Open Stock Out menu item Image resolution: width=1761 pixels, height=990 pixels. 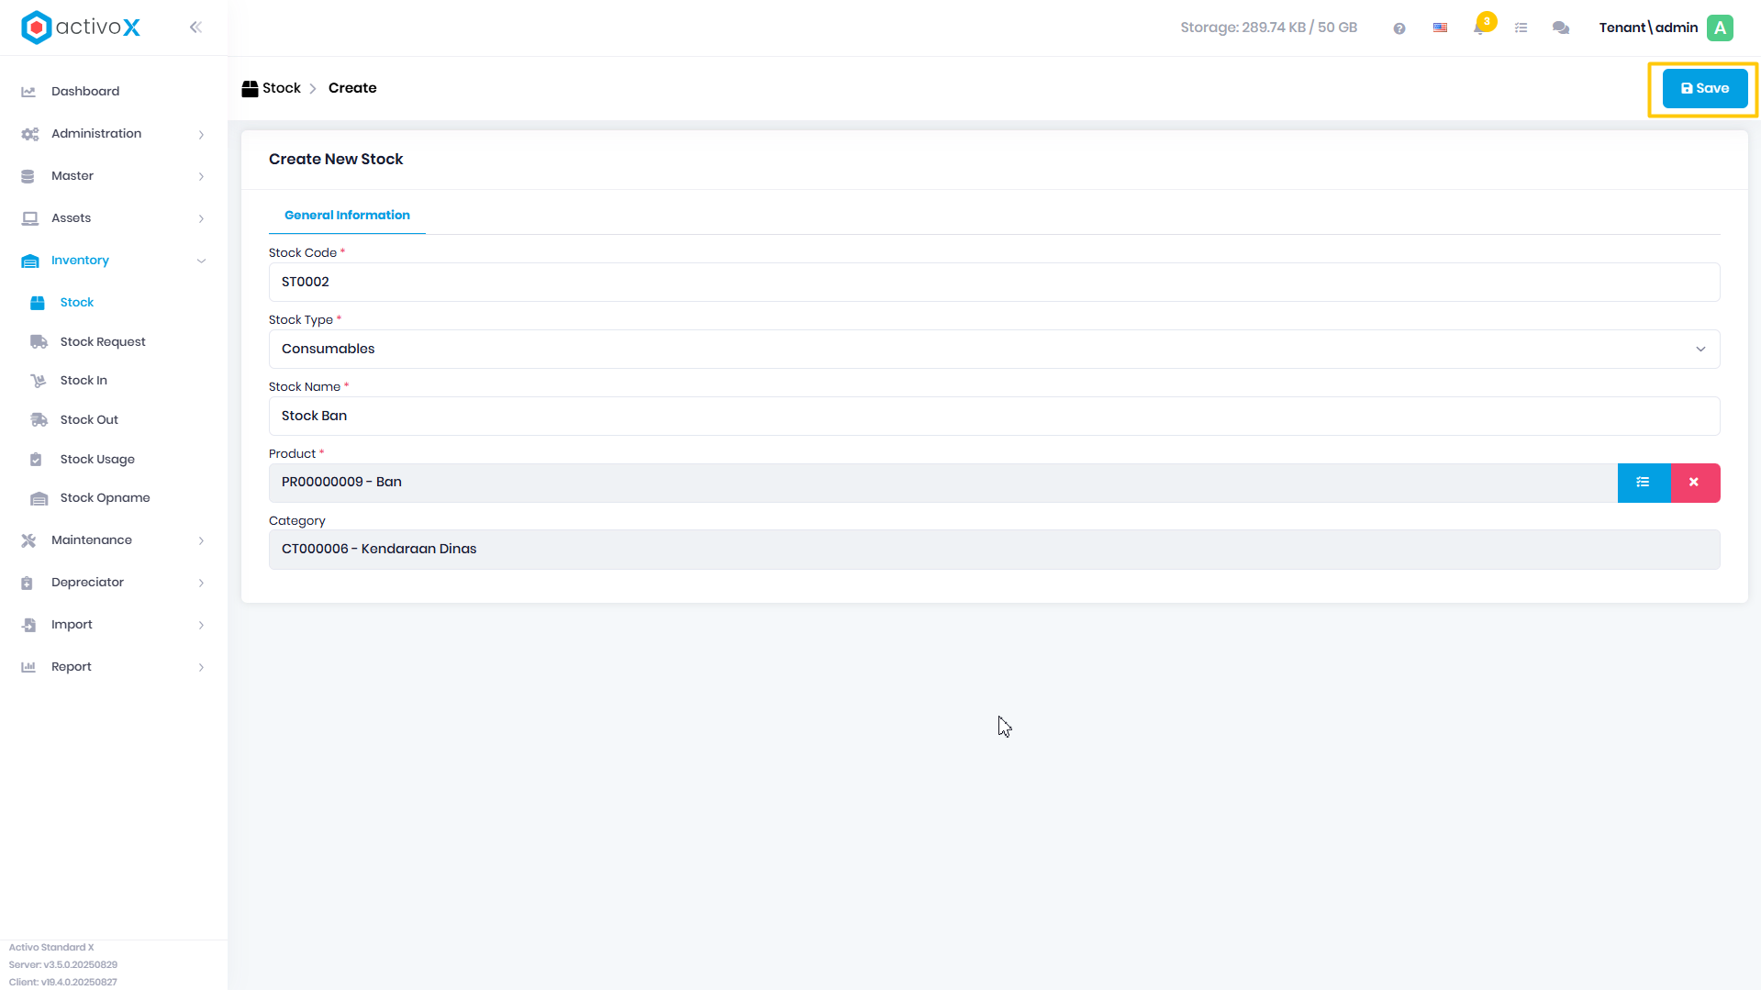click(x=89, y=420)
